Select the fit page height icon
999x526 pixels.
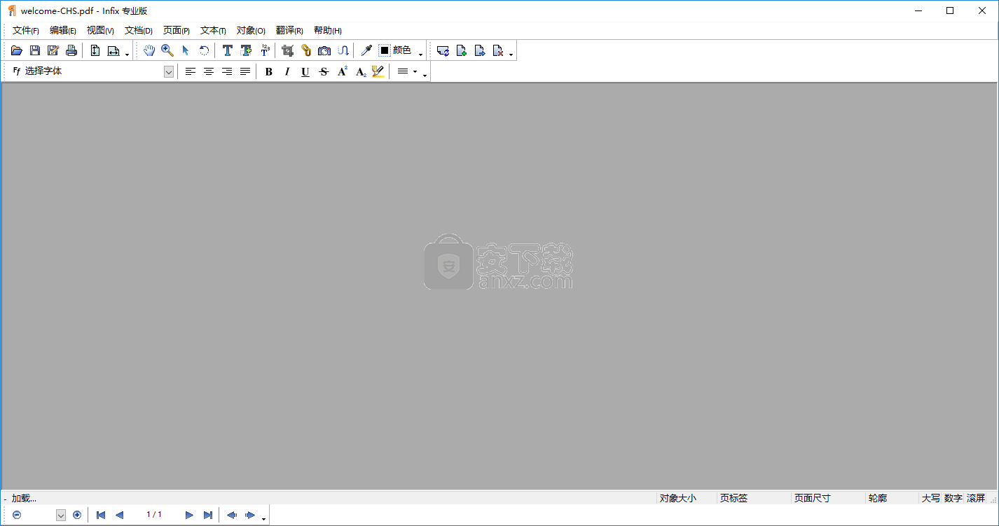(x=95, y=50)
